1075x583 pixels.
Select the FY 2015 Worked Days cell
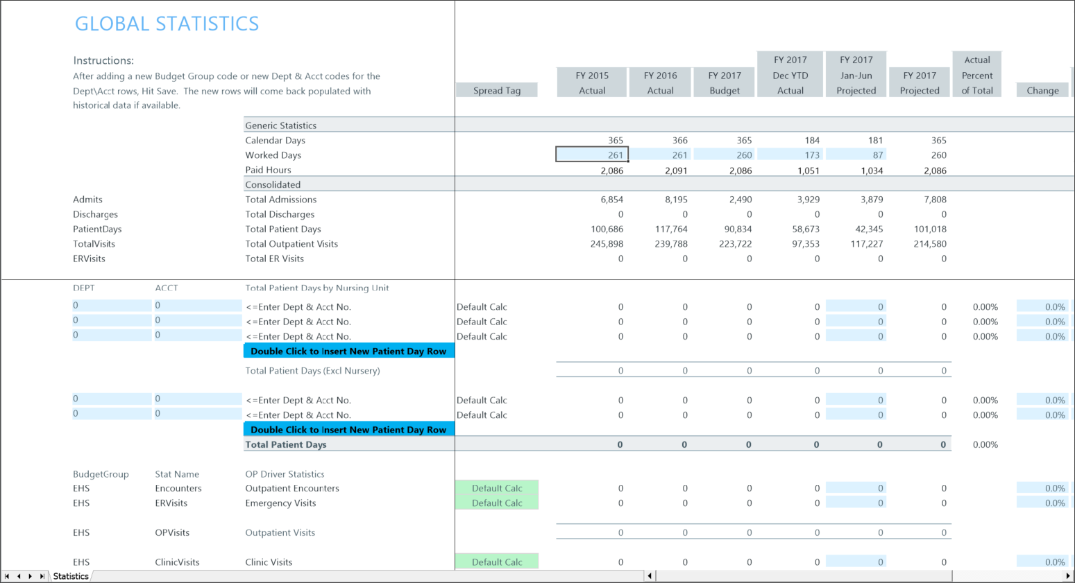tap(592, 155)
